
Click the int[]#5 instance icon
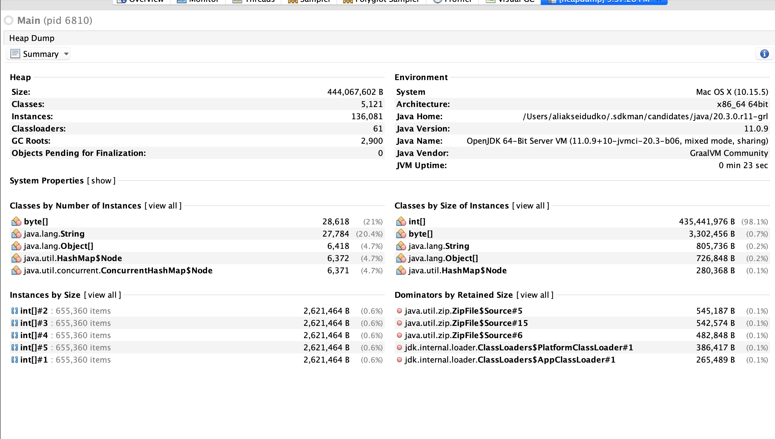click(14, 347)
